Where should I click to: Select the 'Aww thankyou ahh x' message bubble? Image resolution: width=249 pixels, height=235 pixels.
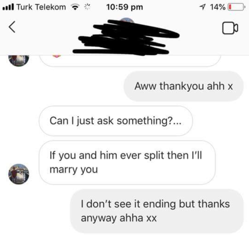[x=183, y=86]
